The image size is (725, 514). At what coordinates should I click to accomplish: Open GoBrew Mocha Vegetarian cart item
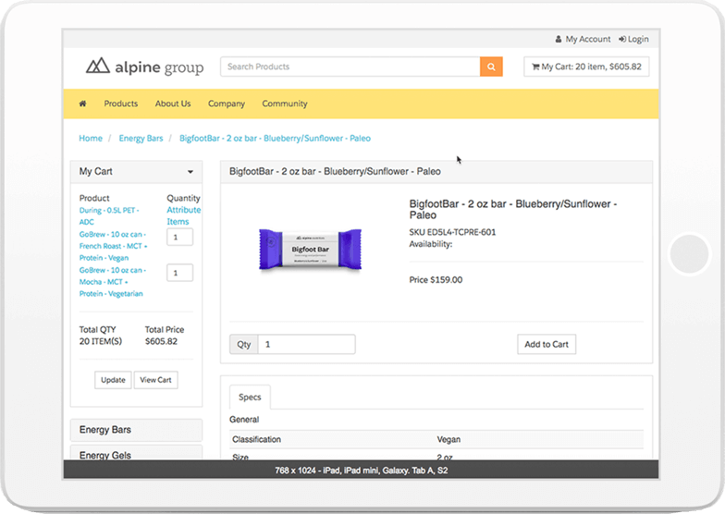coord(113,282)
